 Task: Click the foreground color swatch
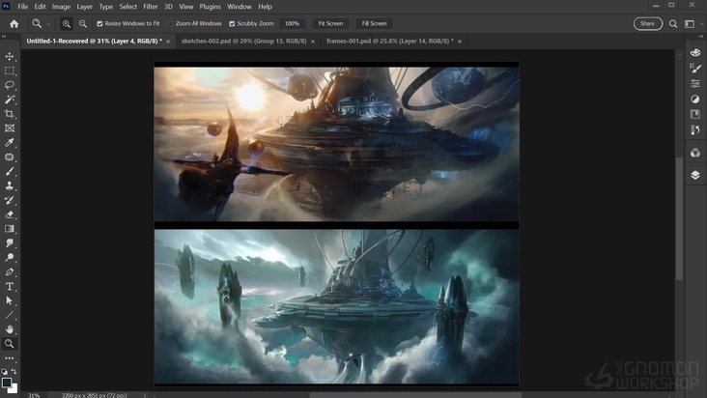pyautogui.click(x=7, y=382)
